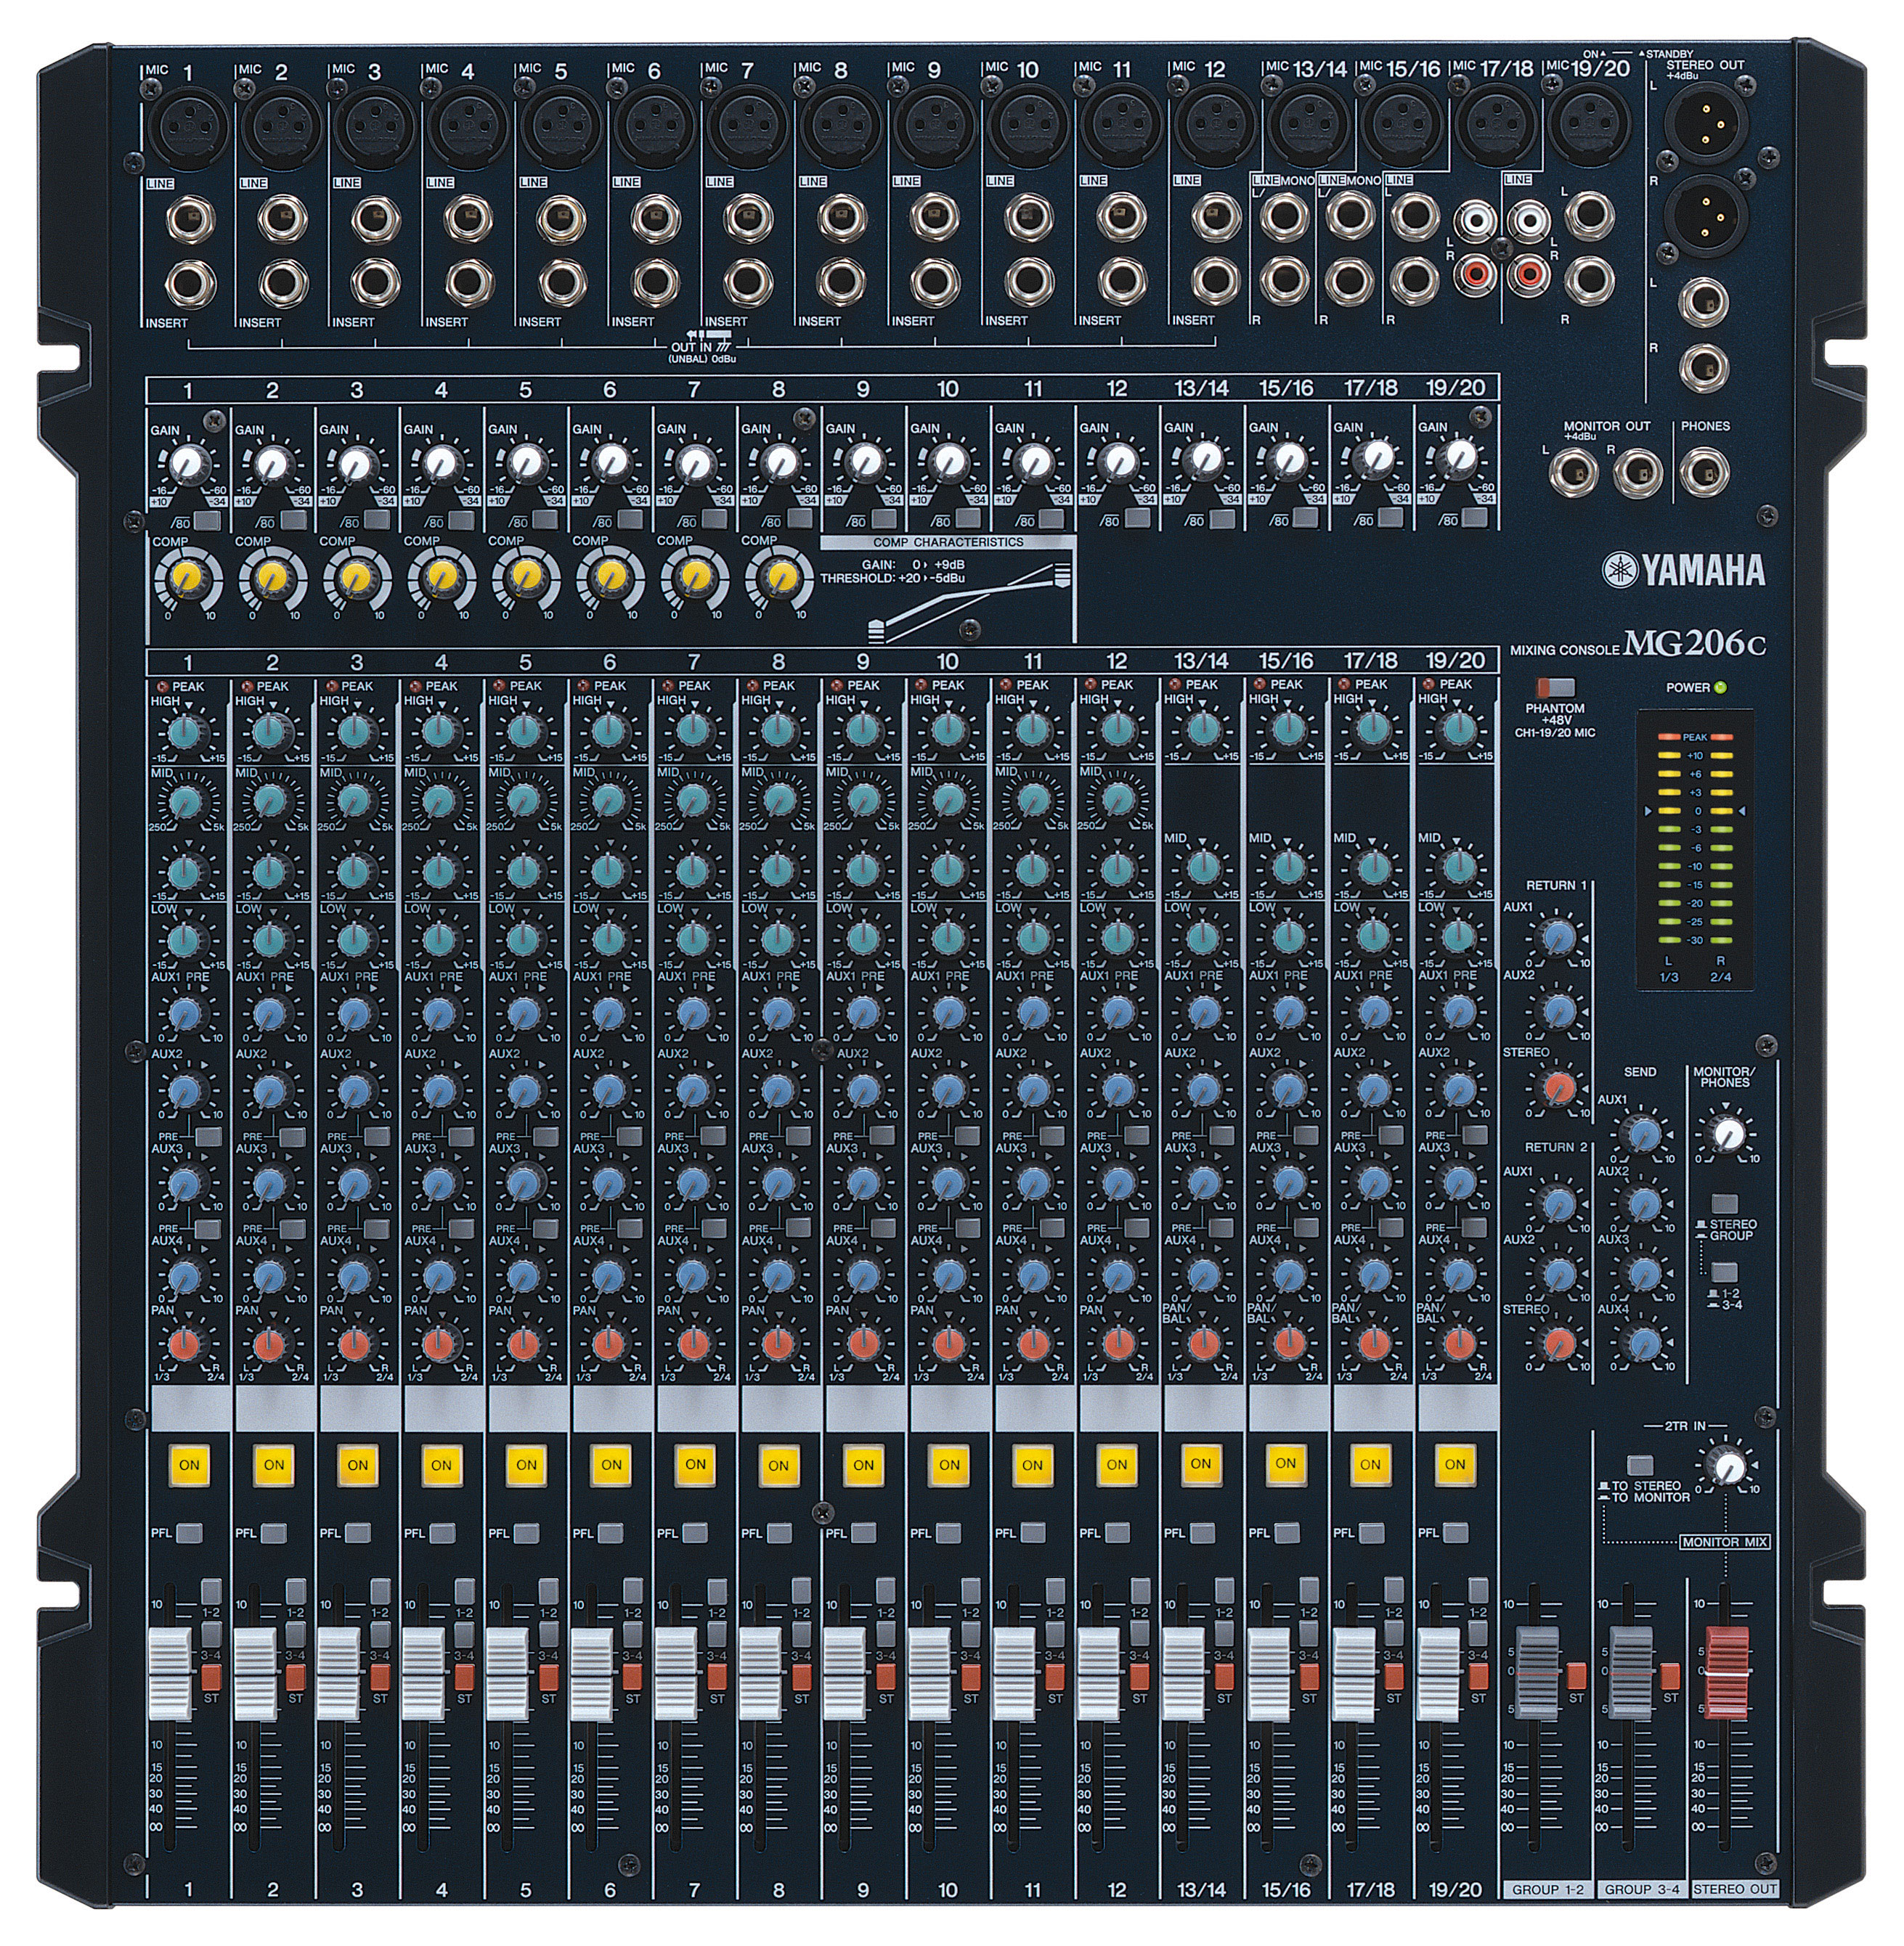Viewport: 1904px width, 1946px height.
Task: Toggle the channel 1 yellow ON button
Action: coord(188,1465)
